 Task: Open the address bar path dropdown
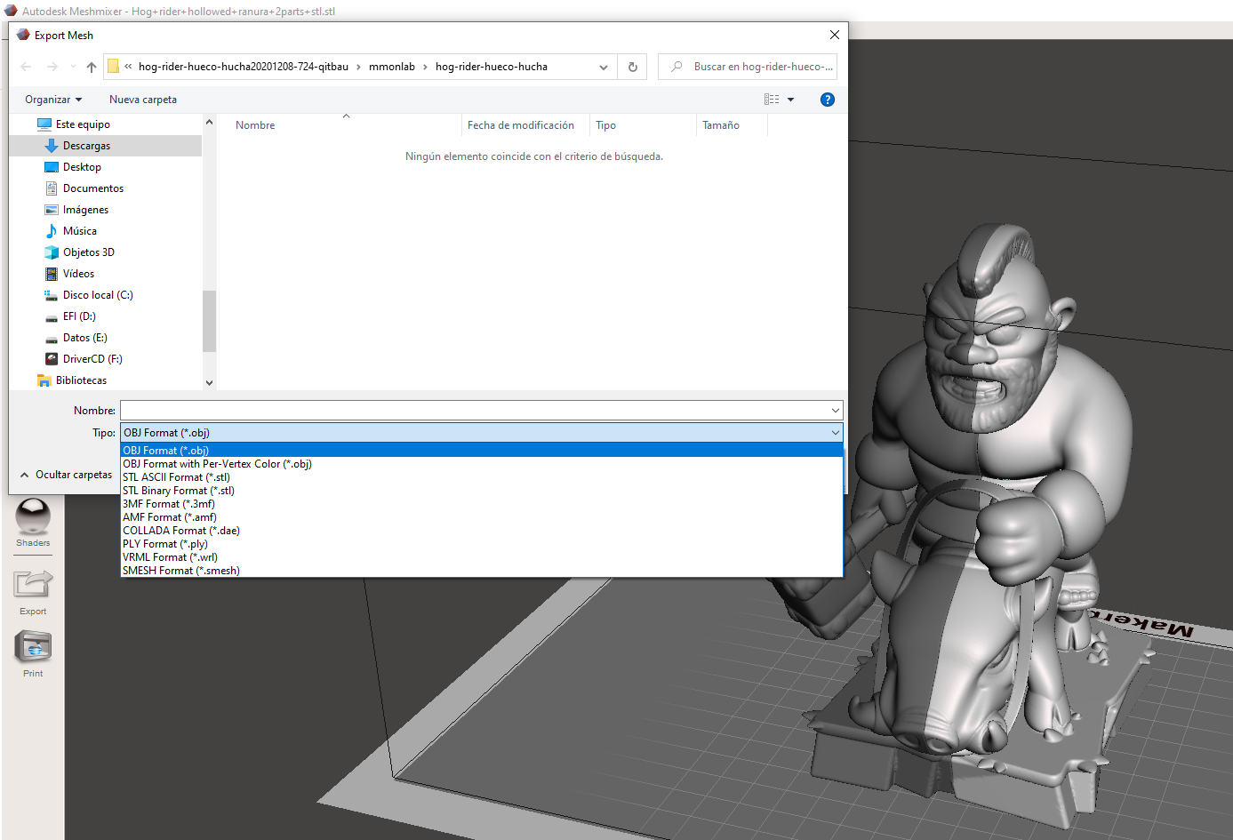(x=604, y=67)
